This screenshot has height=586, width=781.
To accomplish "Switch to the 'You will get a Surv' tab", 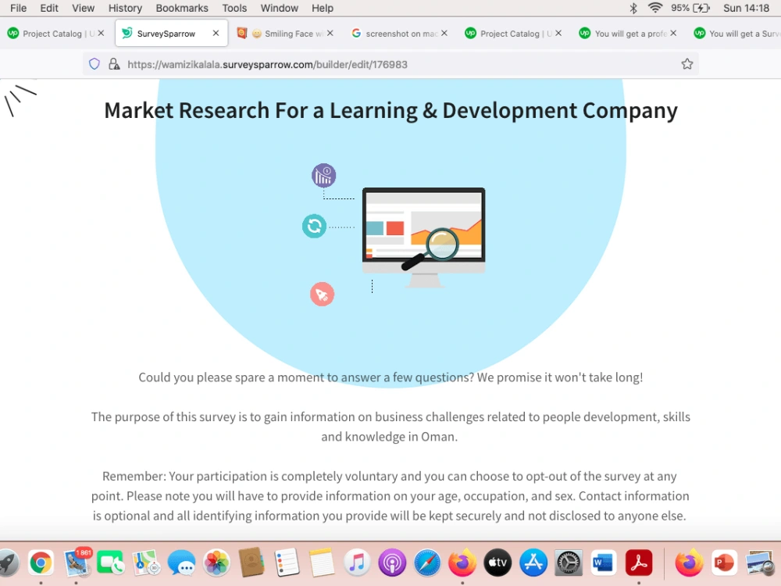I will (x=737, y=34).
